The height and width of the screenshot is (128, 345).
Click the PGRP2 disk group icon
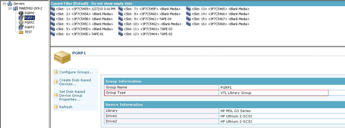[21, 22]
